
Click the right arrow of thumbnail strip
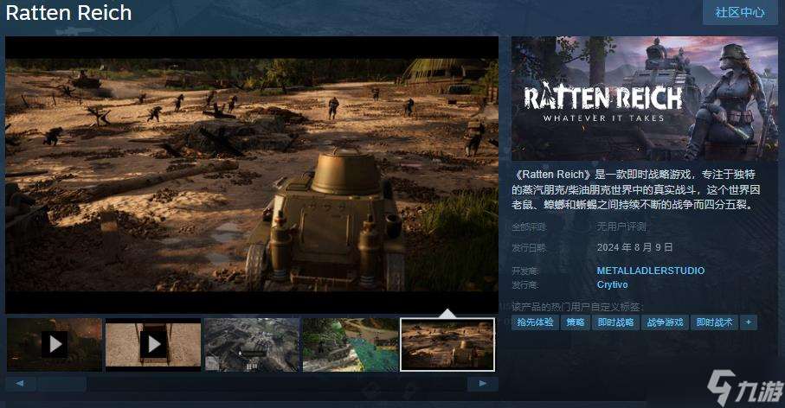click(483, 384)
